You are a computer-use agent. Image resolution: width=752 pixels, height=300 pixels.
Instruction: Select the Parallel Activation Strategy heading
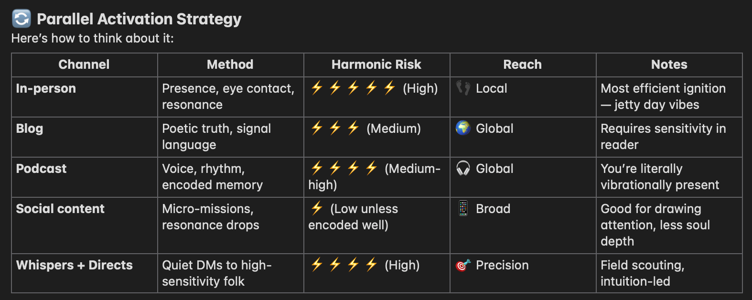139,19
